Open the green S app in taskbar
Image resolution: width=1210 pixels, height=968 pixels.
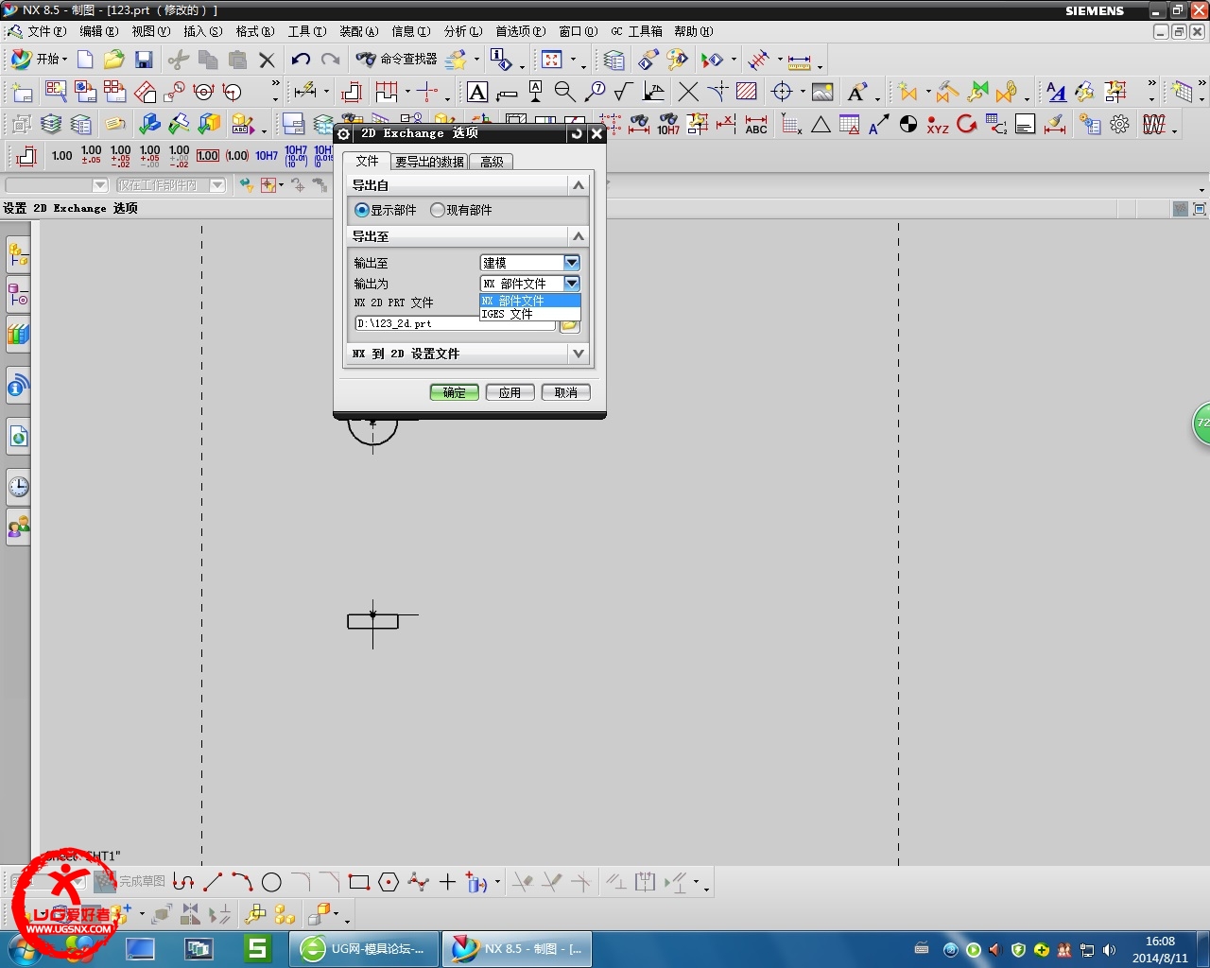[257, 948]
